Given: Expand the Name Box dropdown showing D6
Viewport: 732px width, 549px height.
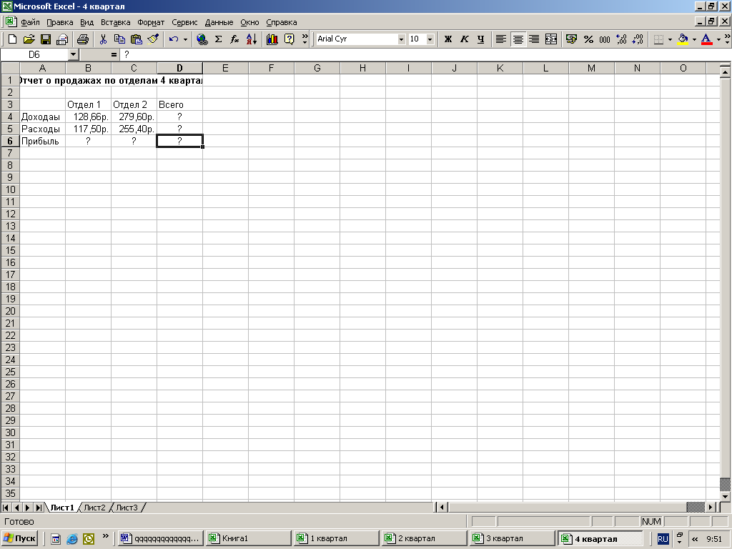Looking at the screenshot, I should (73, 54).
